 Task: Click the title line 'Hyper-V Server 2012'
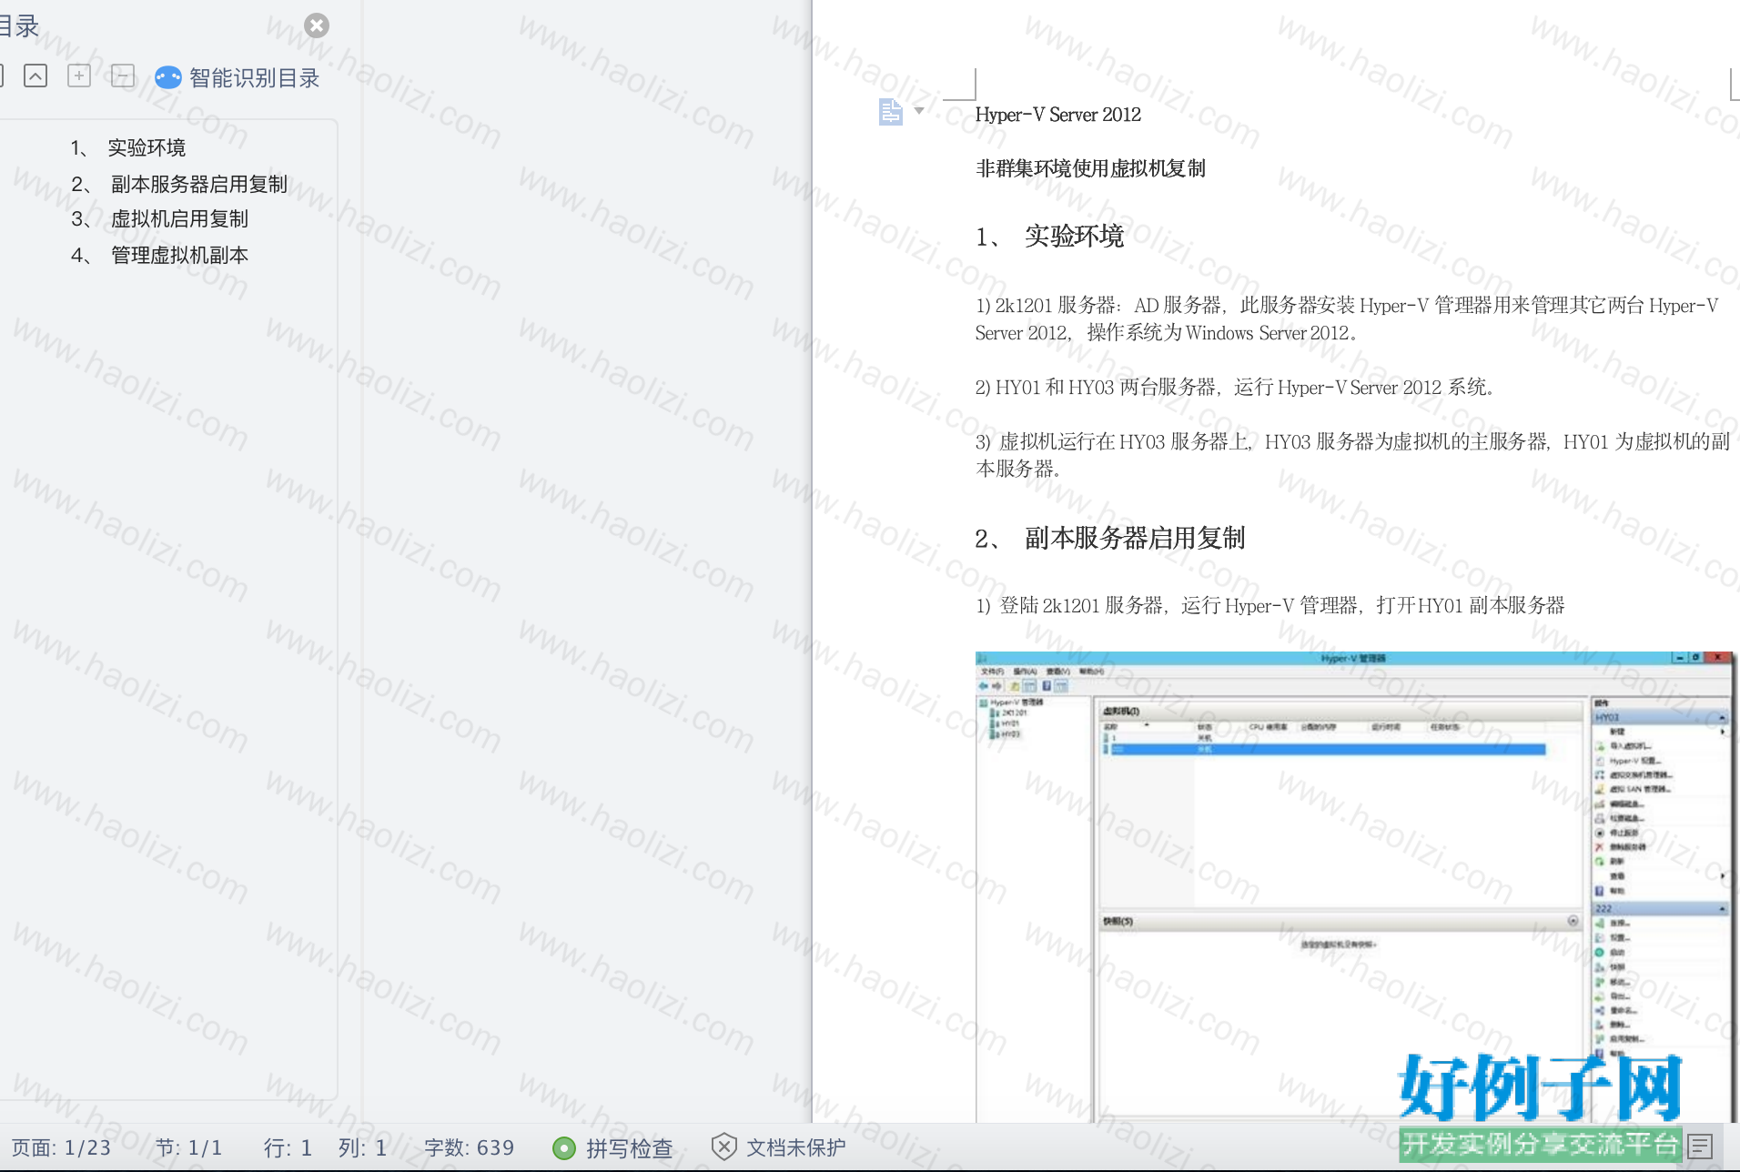[x=1057, y=115]
